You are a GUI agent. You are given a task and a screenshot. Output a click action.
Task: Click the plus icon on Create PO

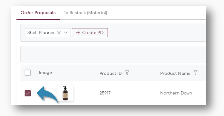pyautogui.click(x=78, y=33)
